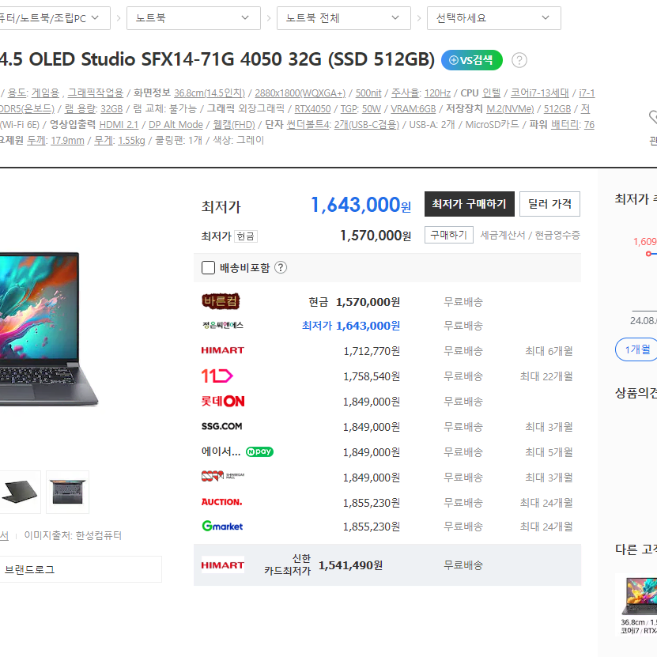The width and height of the screenshot is (657, 657).
Task: Click the 딜러 가격 button
Action: point(549,204)
